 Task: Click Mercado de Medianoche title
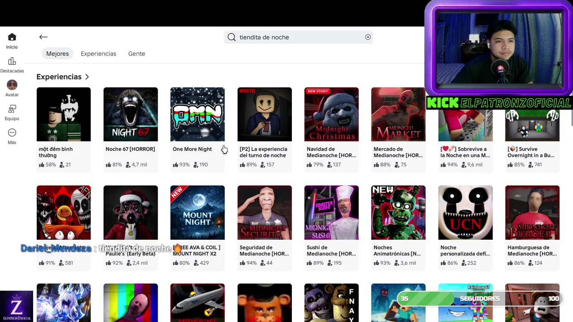tap(398, 152)
